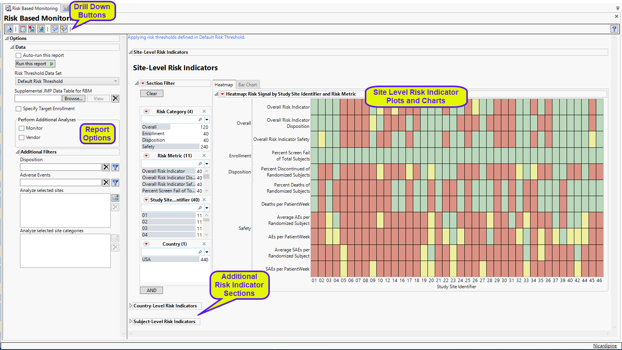Image resolution: width=622 pixels, height=350 pixels.
Task: Open the Disposition filter funnel icon
Action: (115, 167)
